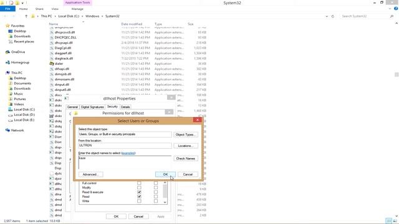Click the Search System32 box
Viewport: 399px width, 224px height.
[x=365, y=16]
